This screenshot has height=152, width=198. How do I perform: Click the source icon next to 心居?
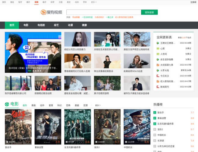click(157, 49)
